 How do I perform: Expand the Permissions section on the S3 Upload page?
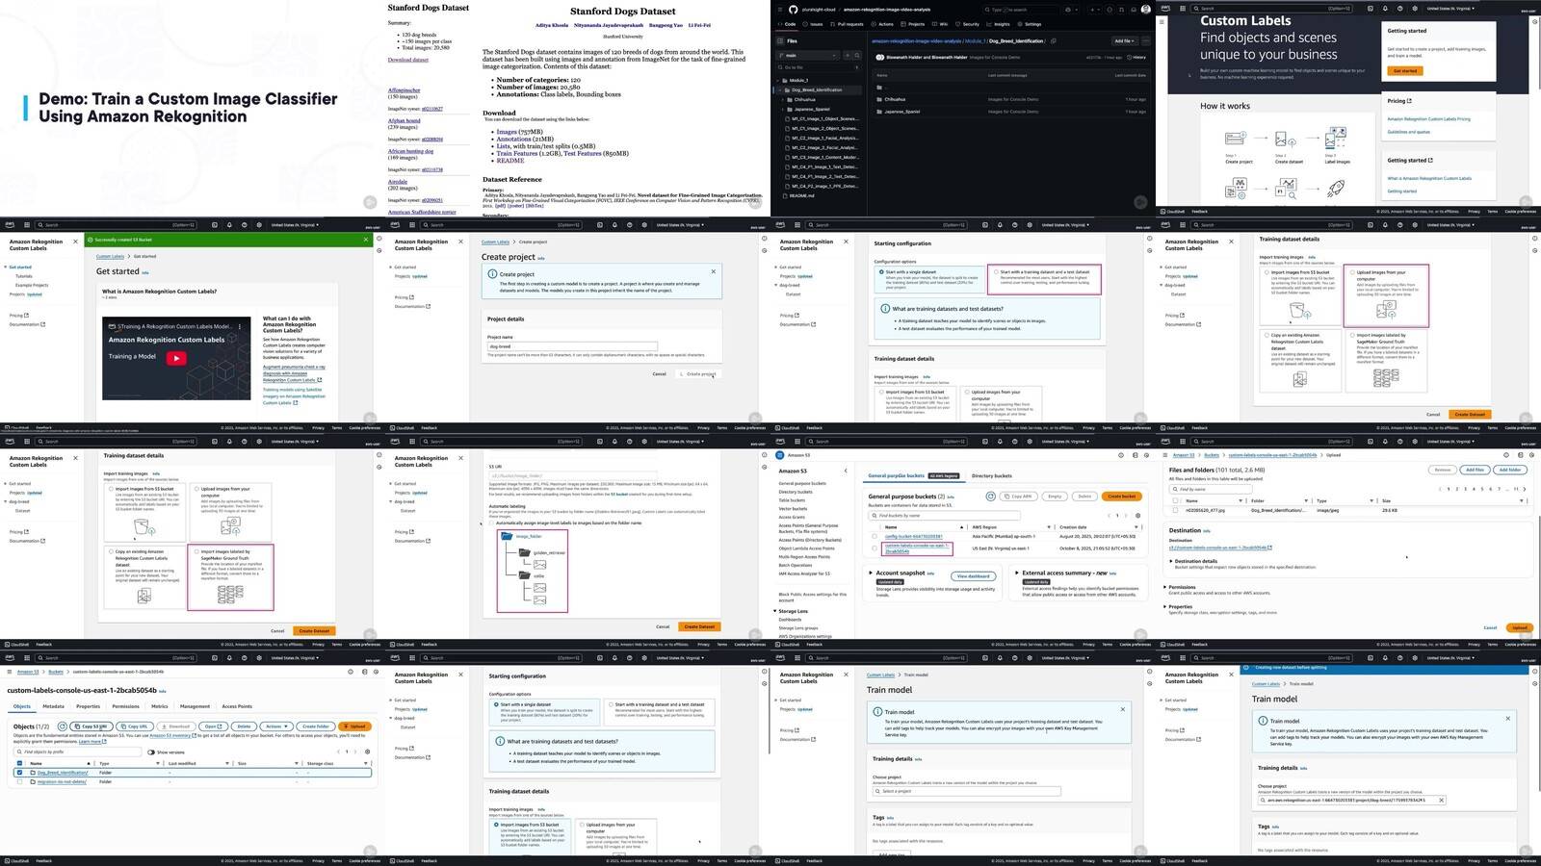(1165, 587)
